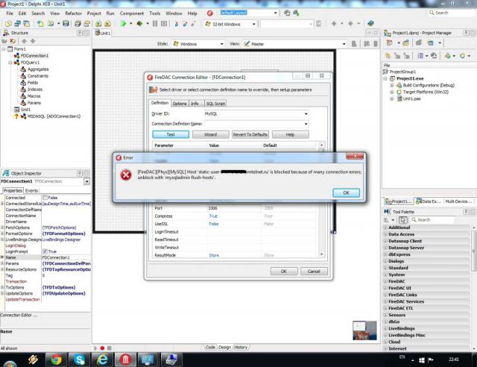Select FDConnection1 in Structure tree
This screenshot has height=367, width=477.
point(34,56)
